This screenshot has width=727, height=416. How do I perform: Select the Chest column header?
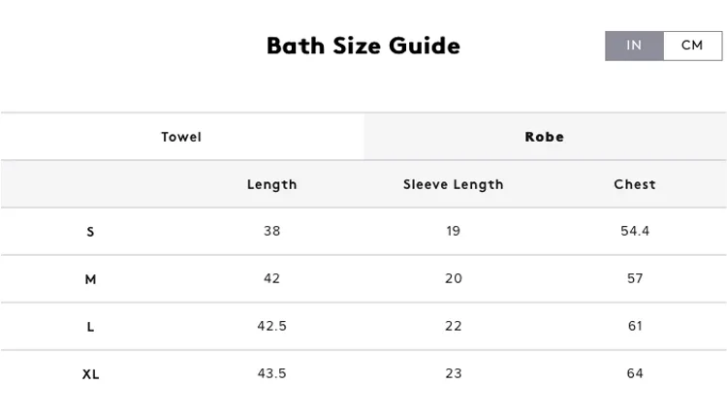635,184
